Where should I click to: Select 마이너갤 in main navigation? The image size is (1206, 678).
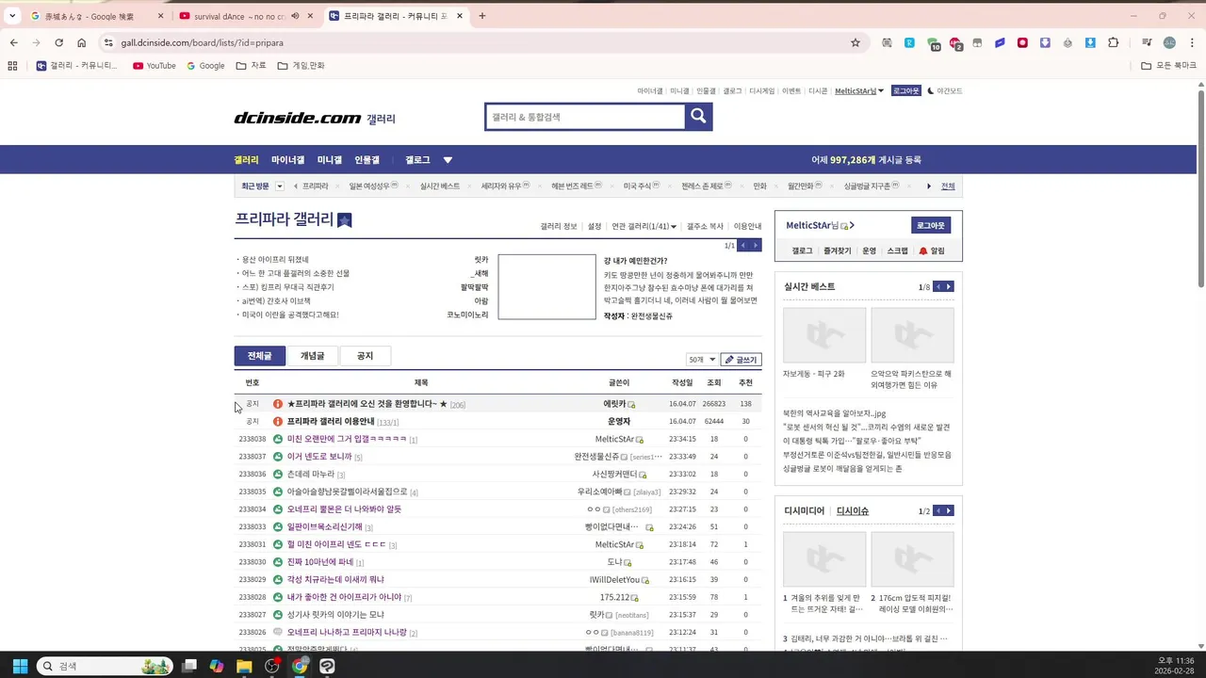coord(287,160)
